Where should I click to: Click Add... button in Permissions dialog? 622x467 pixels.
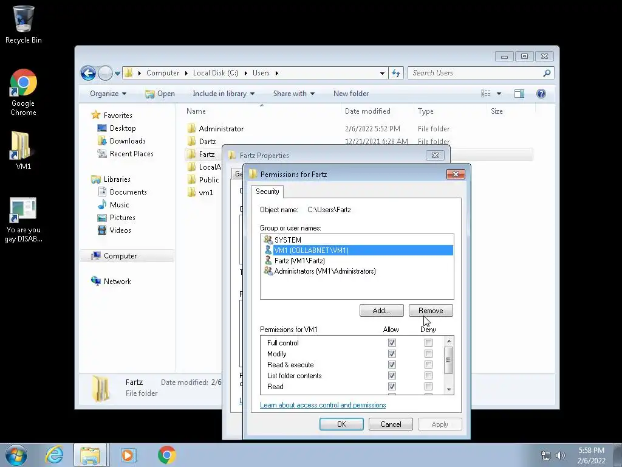coord(381,311)
